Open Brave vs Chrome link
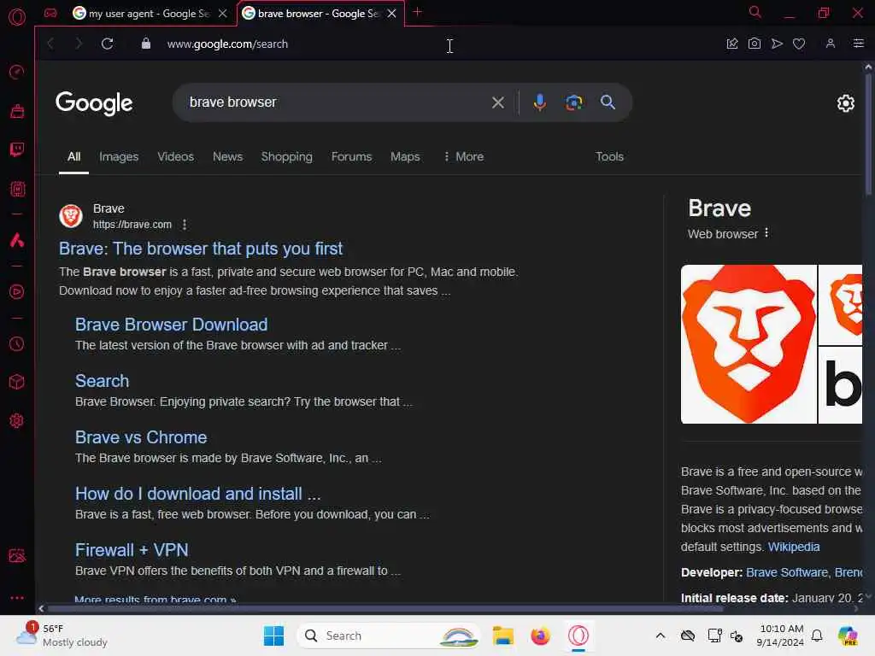This screenshot has height=656, width=875. click(141, 437)
